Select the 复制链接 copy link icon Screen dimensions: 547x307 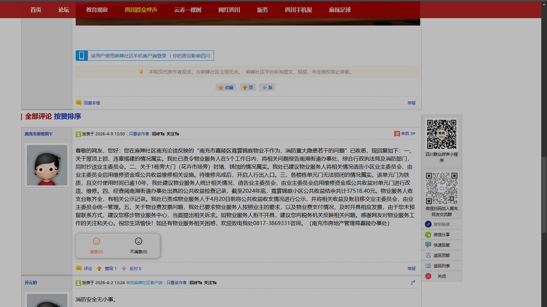point(428,224)
